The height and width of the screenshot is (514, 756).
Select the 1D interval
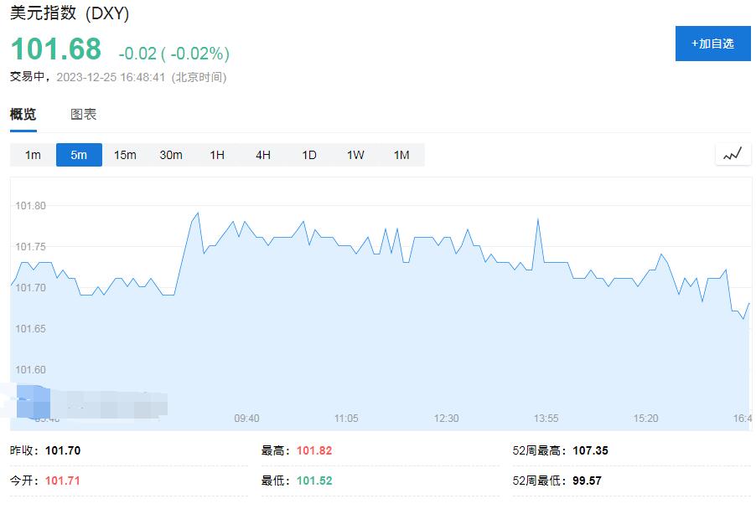tap(309, 155)
